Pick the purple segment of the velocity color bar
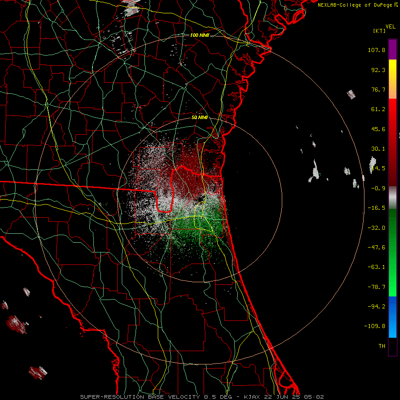 (392, 49)
